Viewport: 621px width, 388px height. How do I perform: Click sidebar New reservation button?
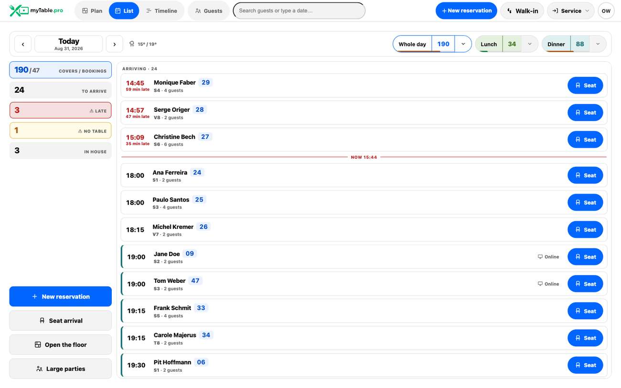click(x=61, y=296)
